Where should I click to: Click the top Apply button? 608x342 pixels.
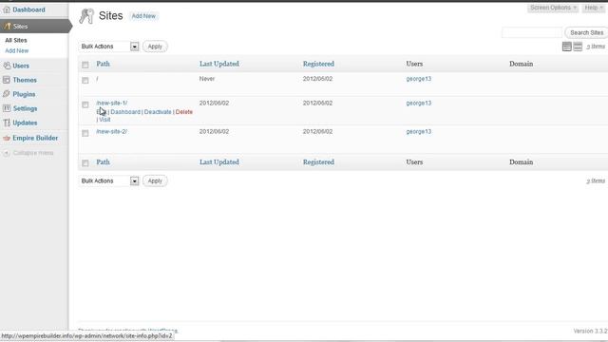155,47
